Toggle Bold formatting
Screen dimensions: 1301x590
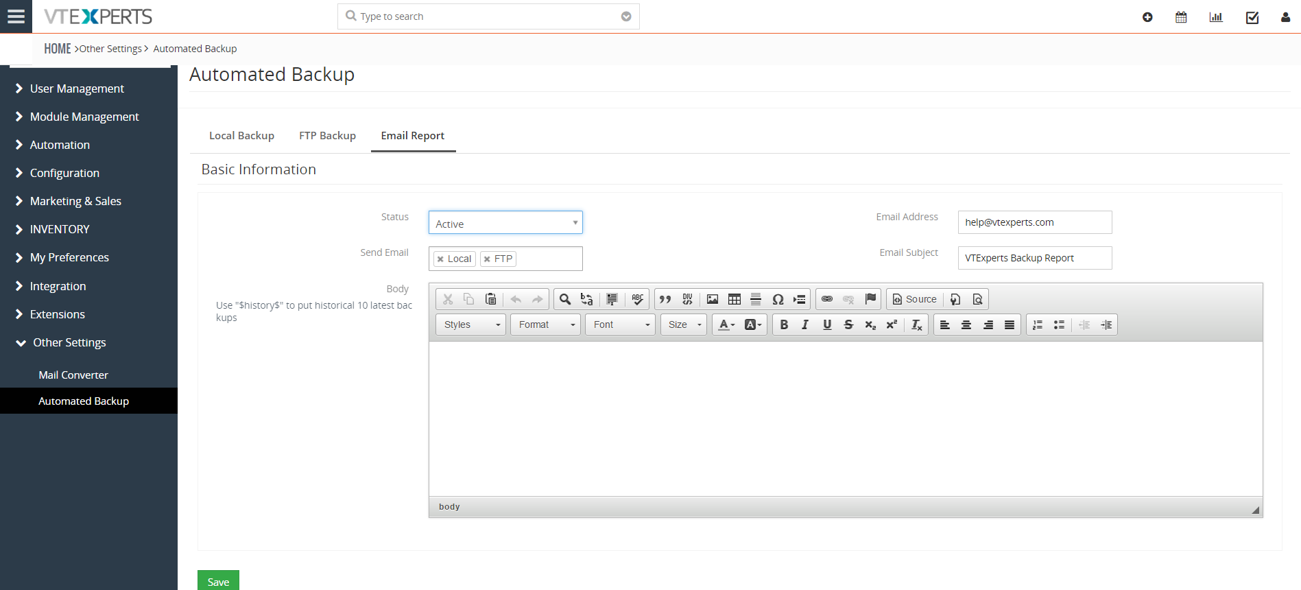784,324
